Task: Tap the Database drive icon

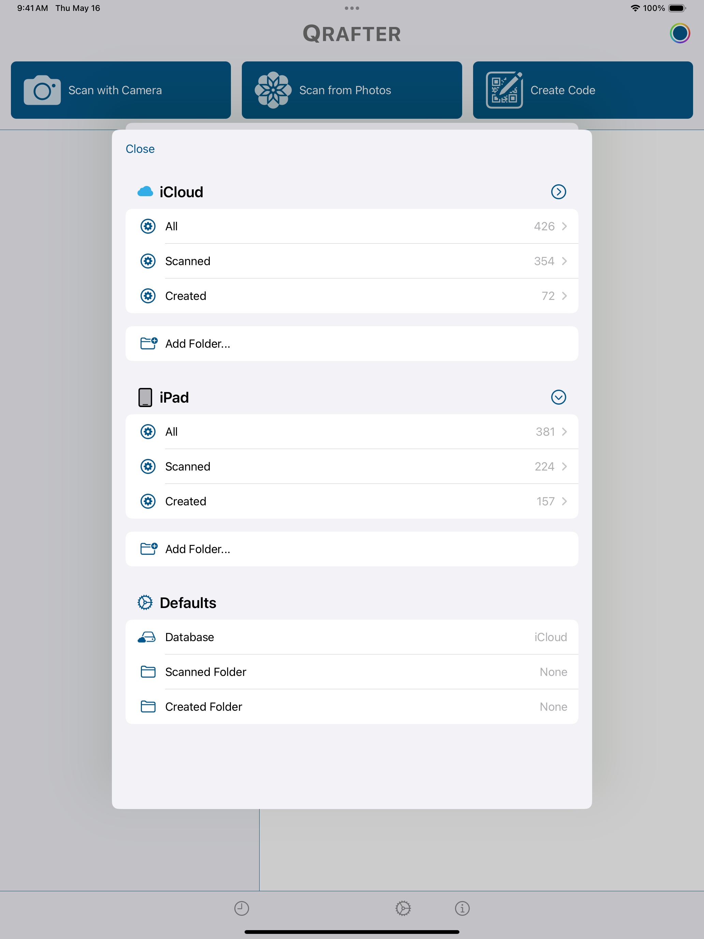Action: (147, 637)
